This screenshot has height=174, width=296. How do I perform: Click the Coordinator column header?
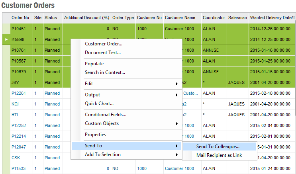[x=214, y=18]
